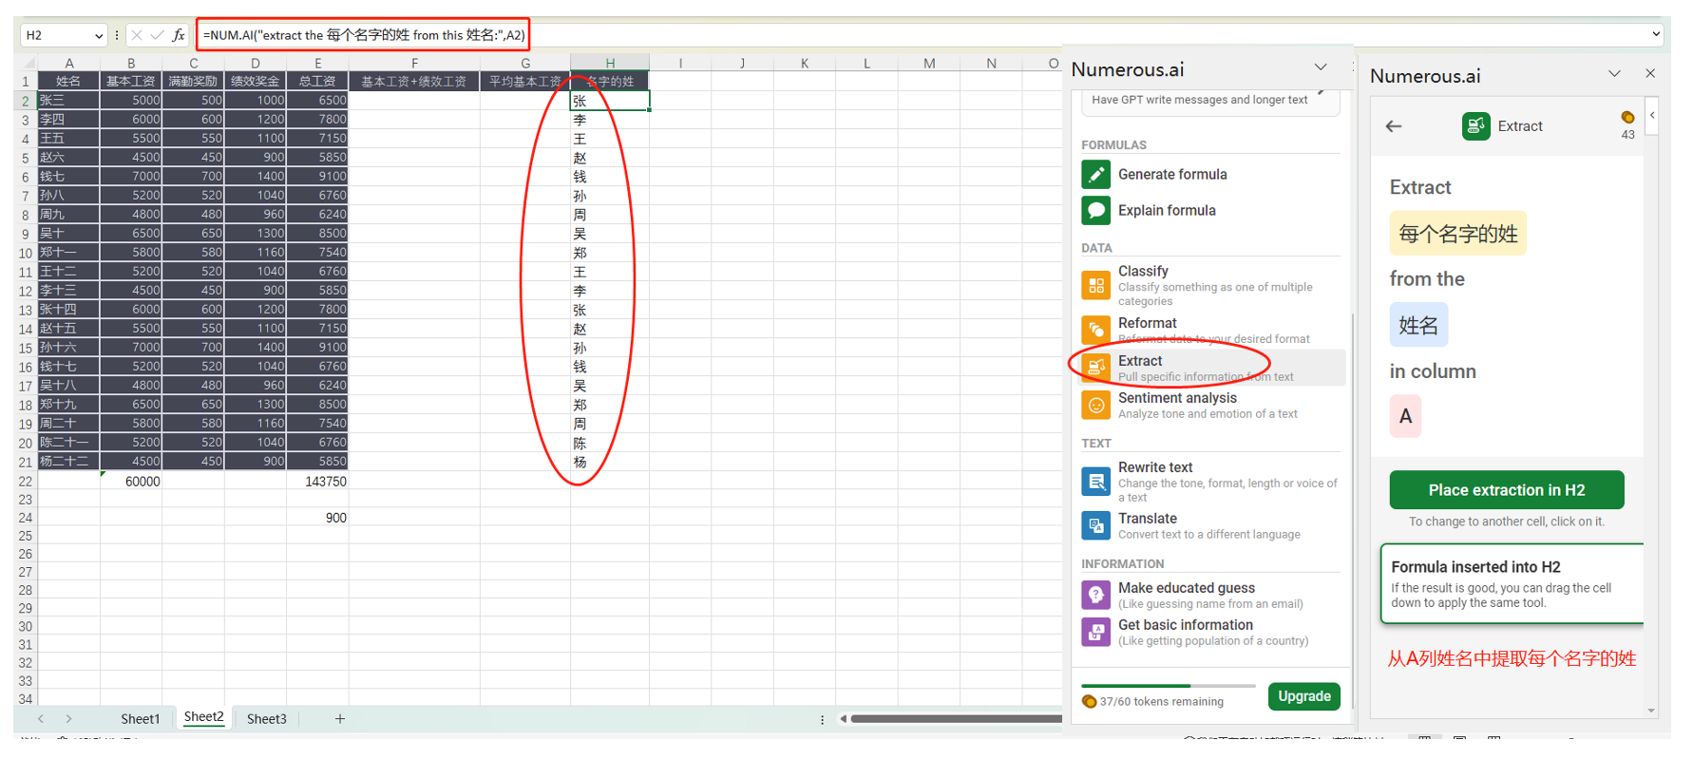1693x759 pixels.
Task: Click the Translate tool icon
Action: click(x=1095, y=525)
